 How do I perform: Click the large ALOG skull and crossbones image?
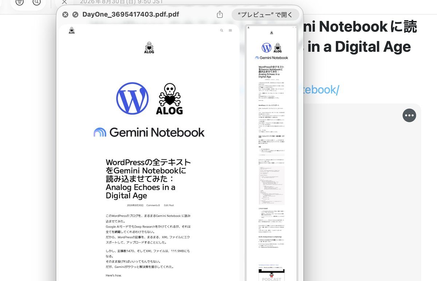(x=169, y=99)
